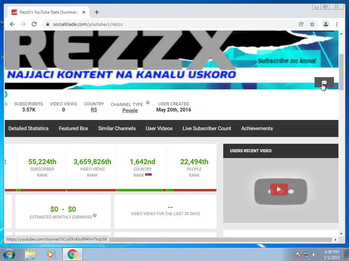Click the scroll down arrow of page
349x261 pixels.
click(341, 233)
